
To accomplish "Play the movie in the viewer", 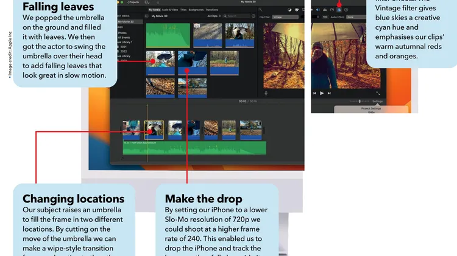I will tap(322, 94).
